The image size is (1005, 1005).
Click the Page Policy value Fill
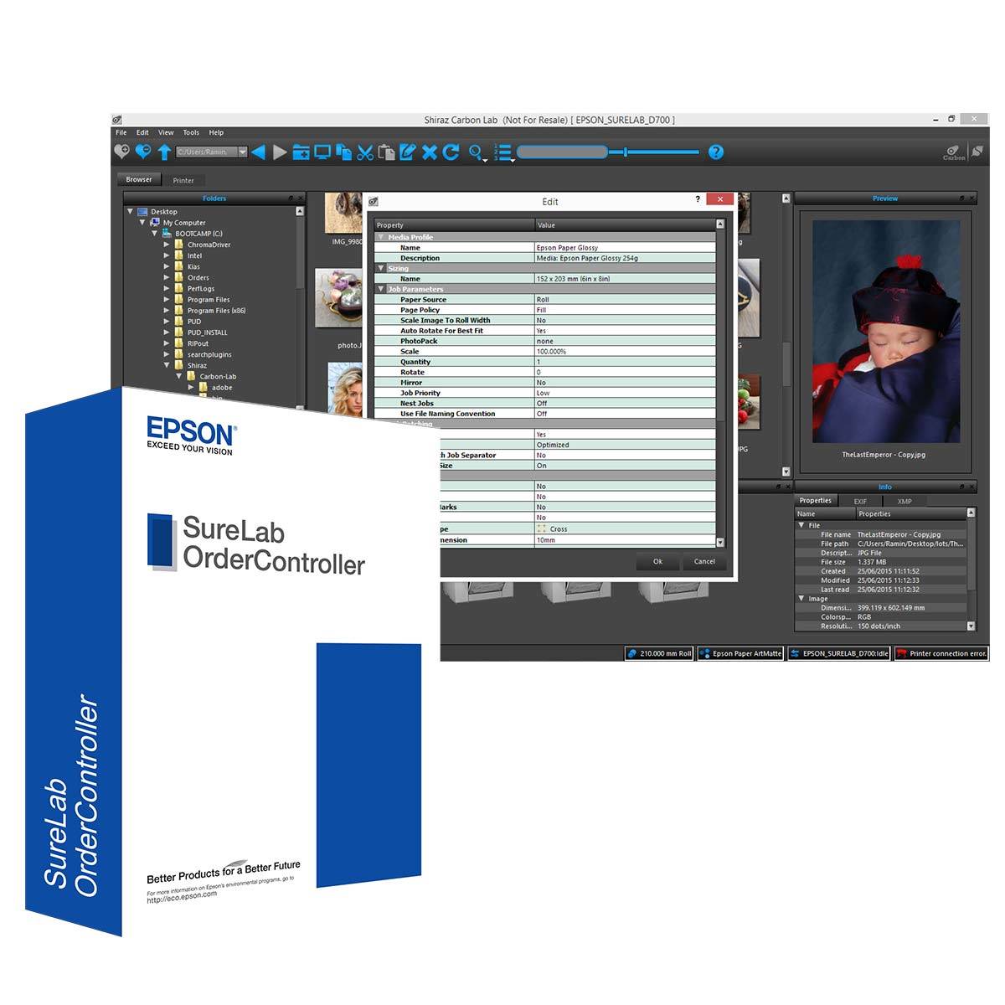pos(626,310)
